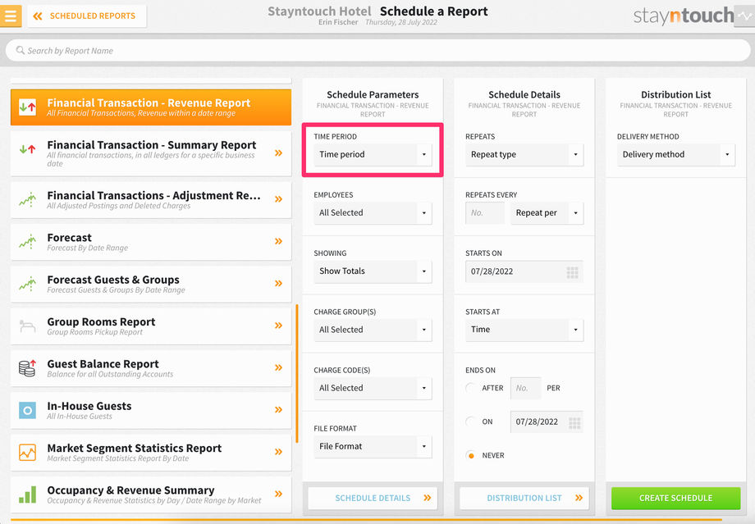Image resolution: width=755 pixels, height=524 pixels.
Task: Open the Ends On date calendar icon
Action: coord(574,423)
